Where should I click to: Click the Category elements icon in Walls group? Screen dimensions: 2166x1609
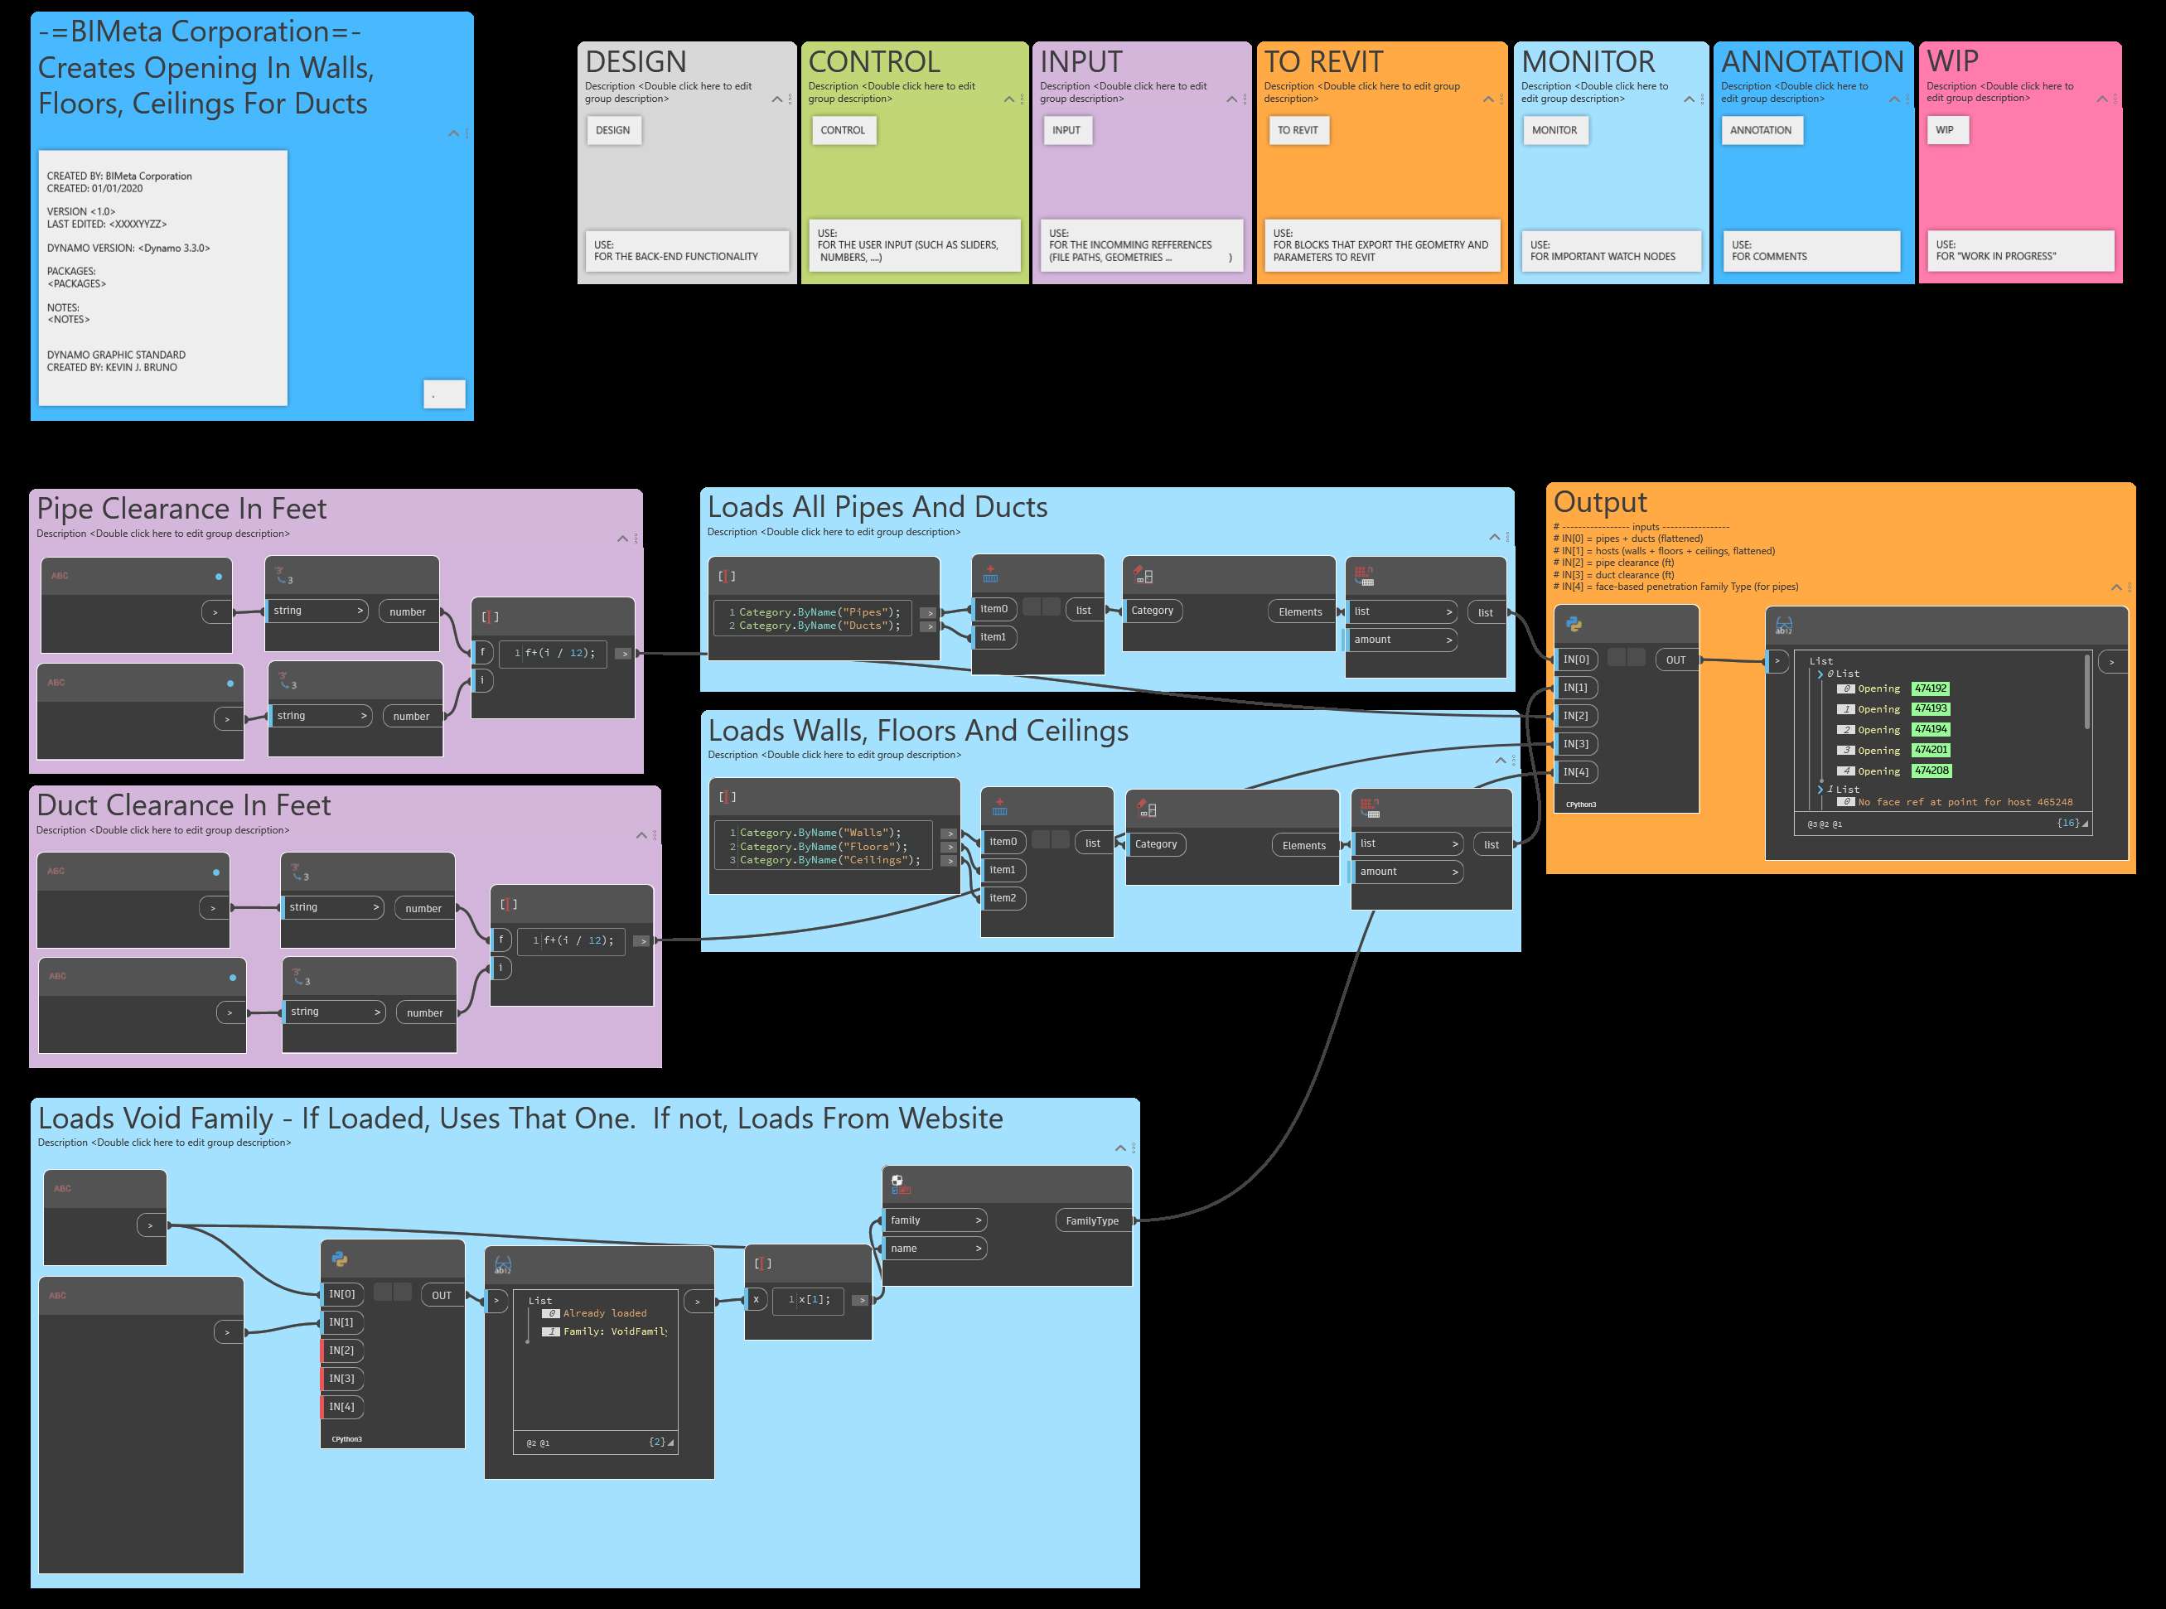pyautogui.click(x=1146, y=809)
